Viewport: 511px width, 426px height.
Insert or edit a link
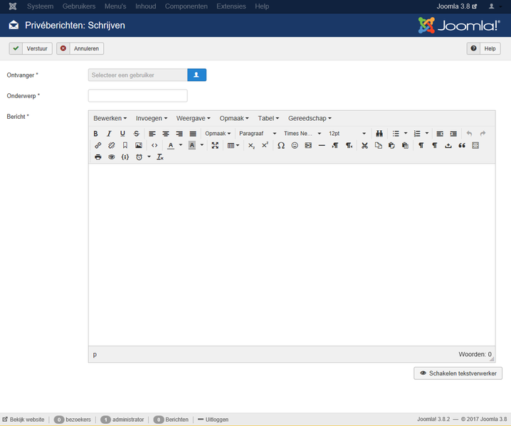pos(98,145)
